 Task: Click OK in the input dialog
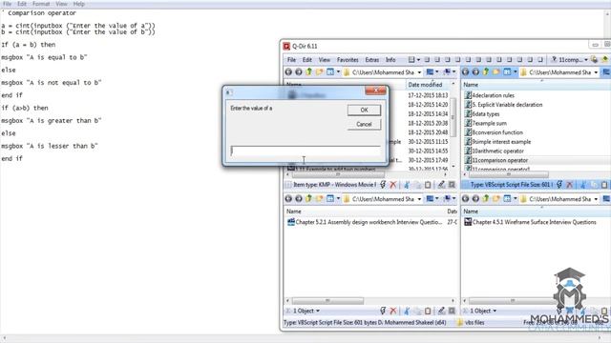[364, 111]
